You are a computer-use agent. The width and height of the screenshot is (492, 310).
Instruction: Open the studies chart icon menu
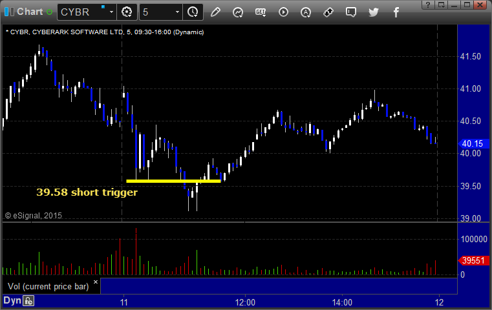tap(238, 12)
